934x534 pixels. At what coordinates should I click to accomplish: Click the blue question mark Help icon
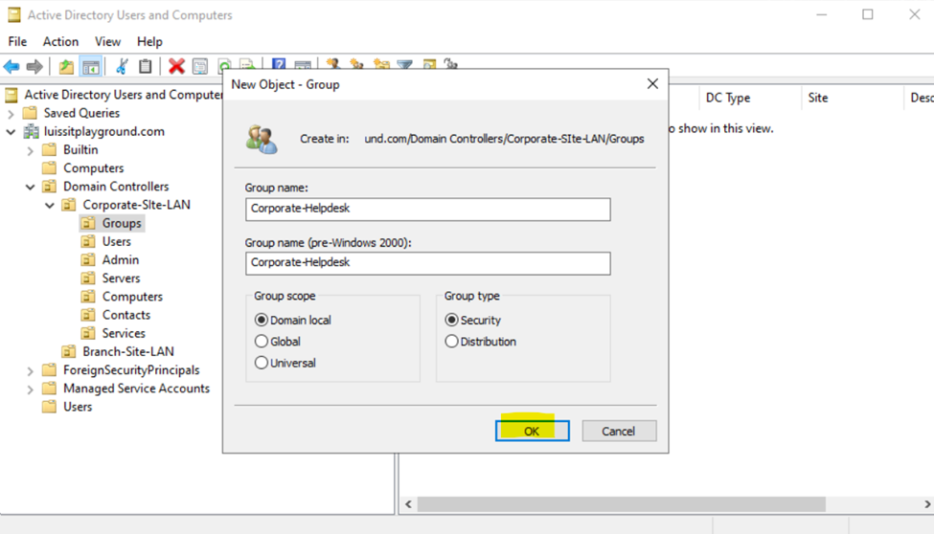tap(278, 63)
